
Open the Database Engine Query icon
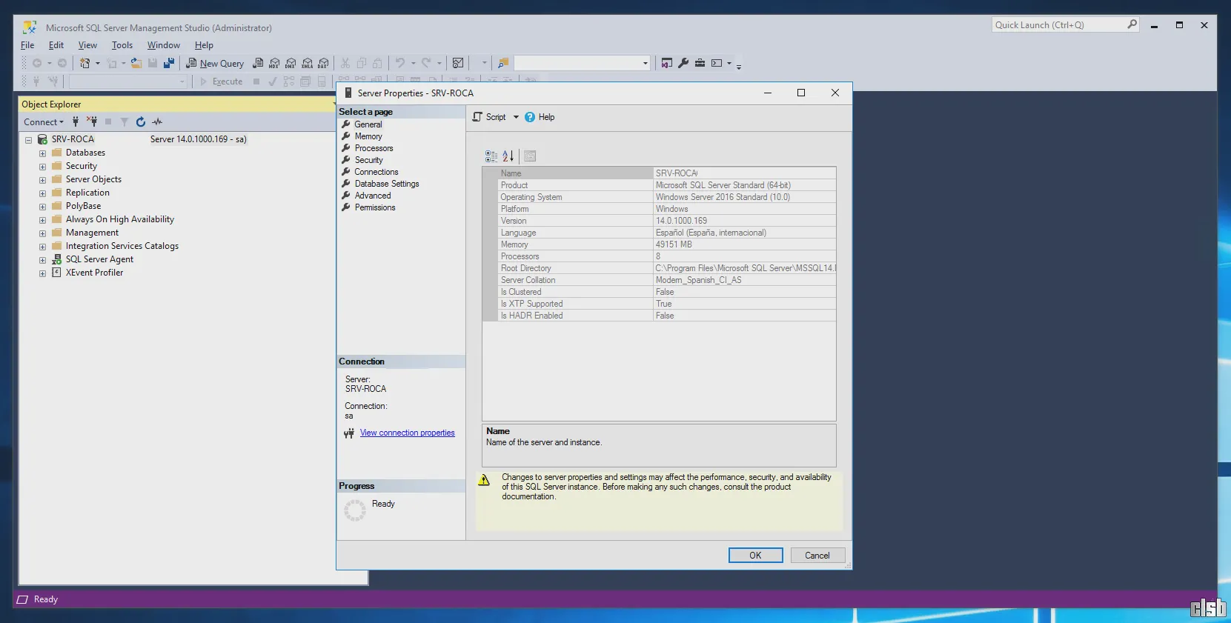[x=258, y=63]
